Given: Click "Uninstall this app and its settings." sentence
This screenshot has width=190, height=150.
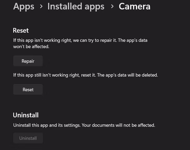Looking at the screenshot, I should pyautogui.click(x=47, y=125).
